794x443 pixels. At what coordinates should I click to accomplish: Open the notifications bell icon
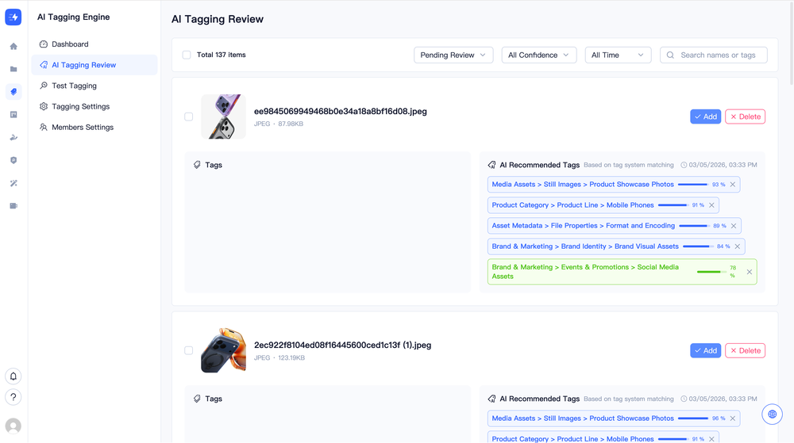point(13,376)
